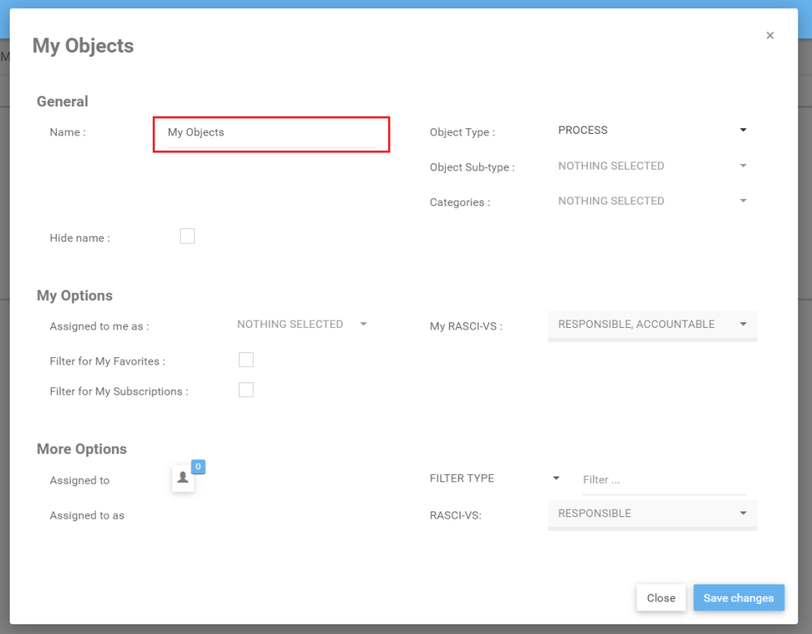The image size is (812, 634).
Task: Open the Assigned to me as dropdown
Action: click(x=301, y=325)
